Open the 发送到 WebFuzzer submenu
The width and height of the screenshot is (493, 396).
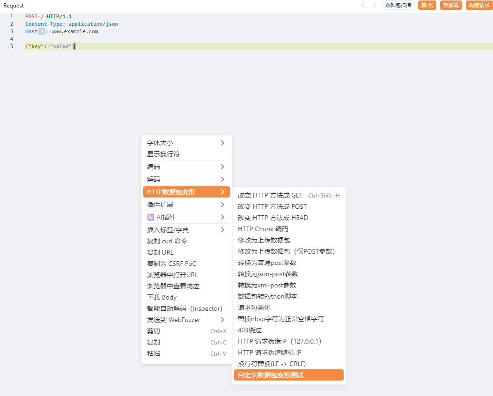186,320
